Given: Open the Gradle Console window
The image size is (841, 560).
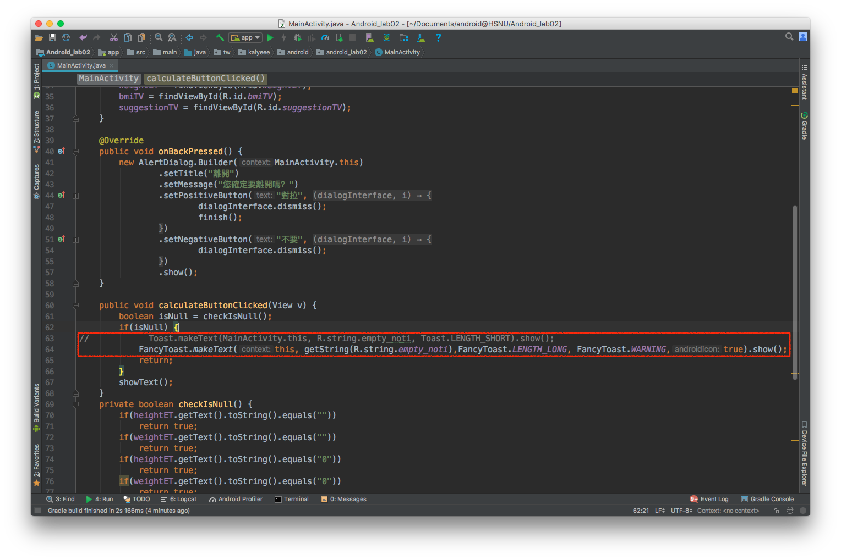Looking at the screenshot, I should tap(767, 499).
